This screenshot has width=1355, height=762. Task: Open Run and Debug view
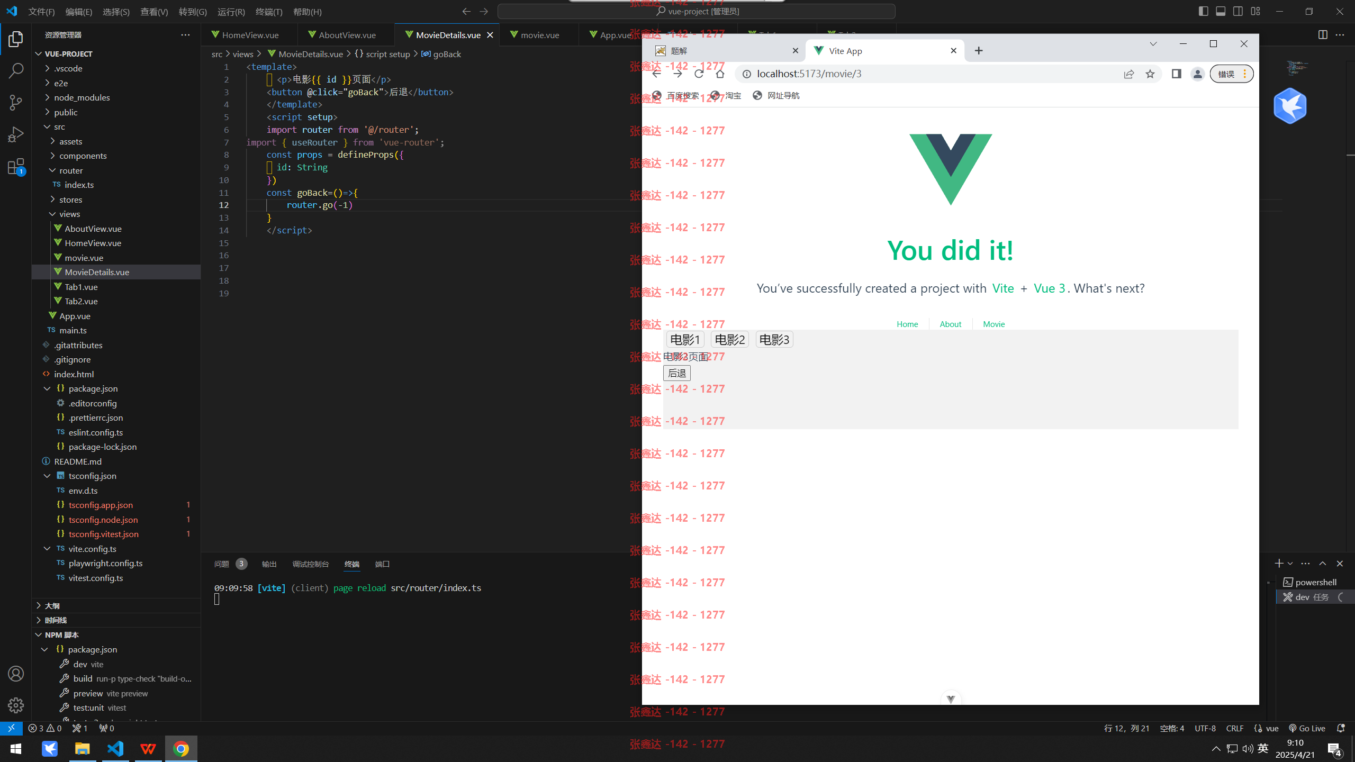point(16,134)
